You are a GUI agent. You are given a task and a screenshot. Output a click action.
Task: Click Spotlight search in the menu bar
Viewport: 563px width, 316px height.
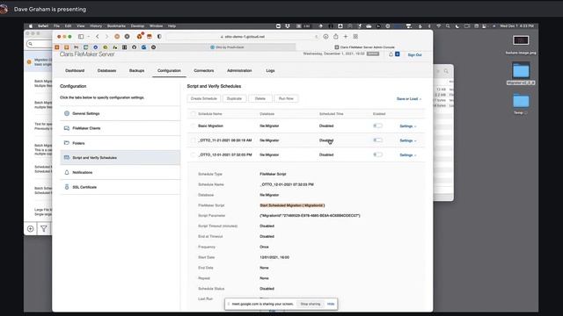click(x=448, y=26)
